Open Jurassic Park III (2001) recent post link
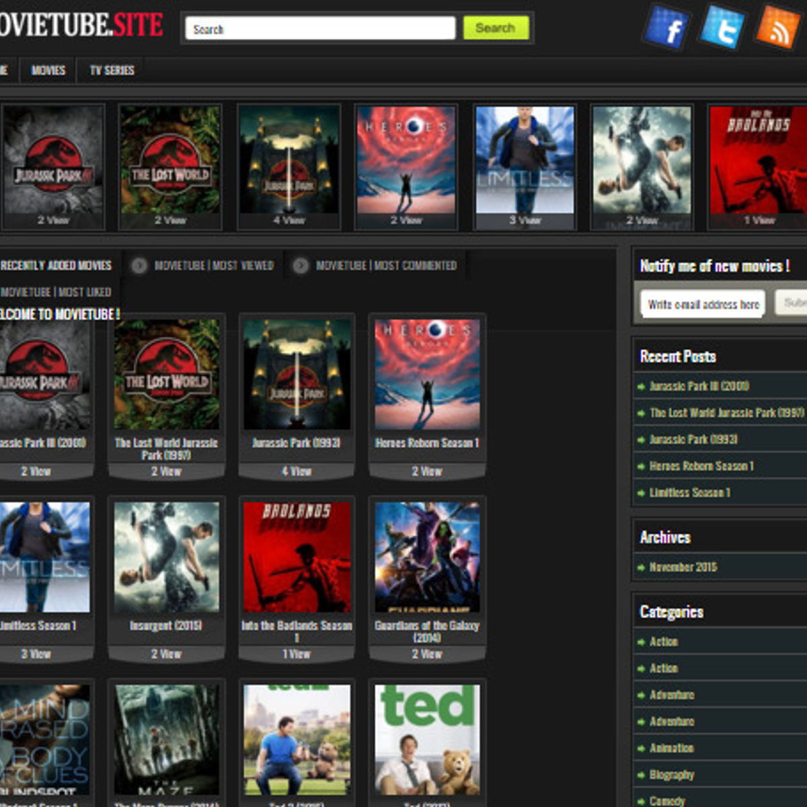Screen dimensions: 807x807 pyautogui.click(x=699, y=386)
